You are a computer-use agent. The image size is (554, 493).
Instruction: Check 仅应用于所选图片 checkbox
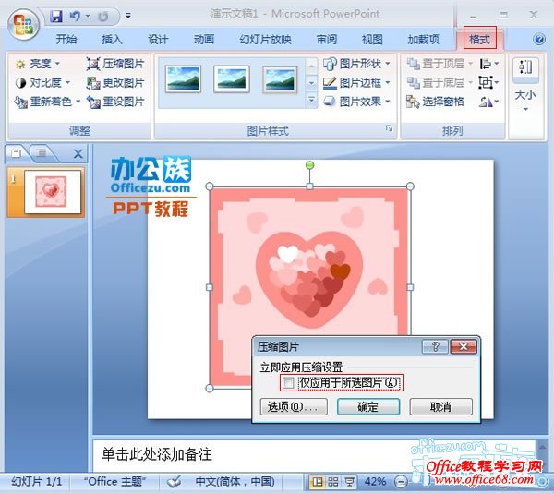pos(288,383)
